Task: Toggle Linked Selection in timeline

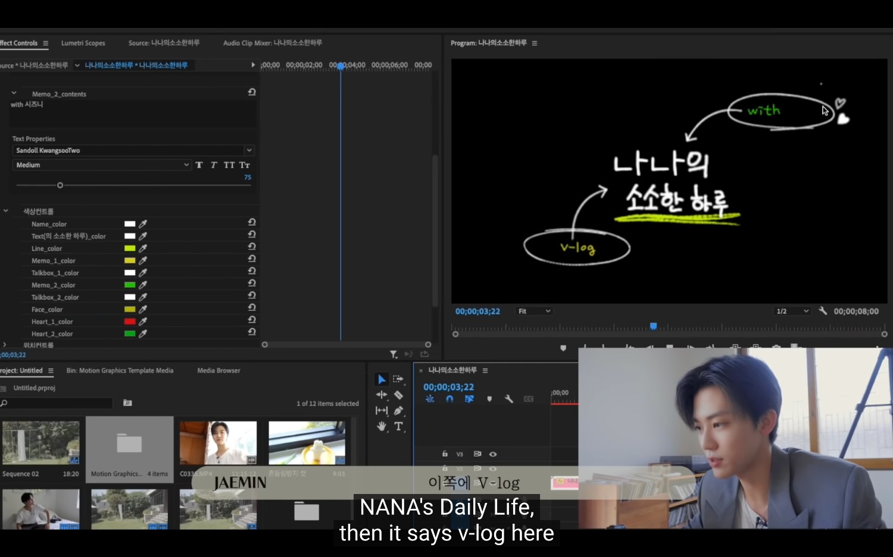Action: [469, 399]
